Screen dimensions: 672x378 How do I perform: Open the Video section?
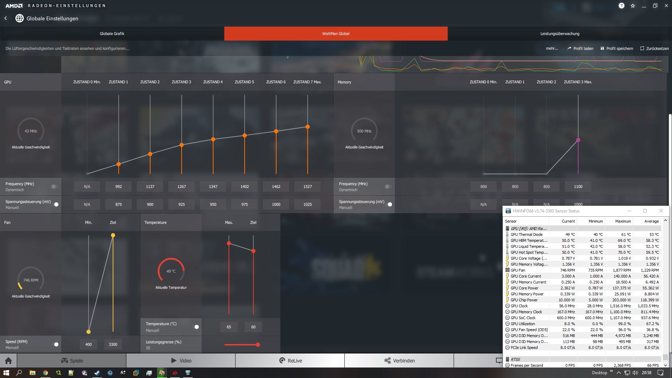[x=181, y=360]
